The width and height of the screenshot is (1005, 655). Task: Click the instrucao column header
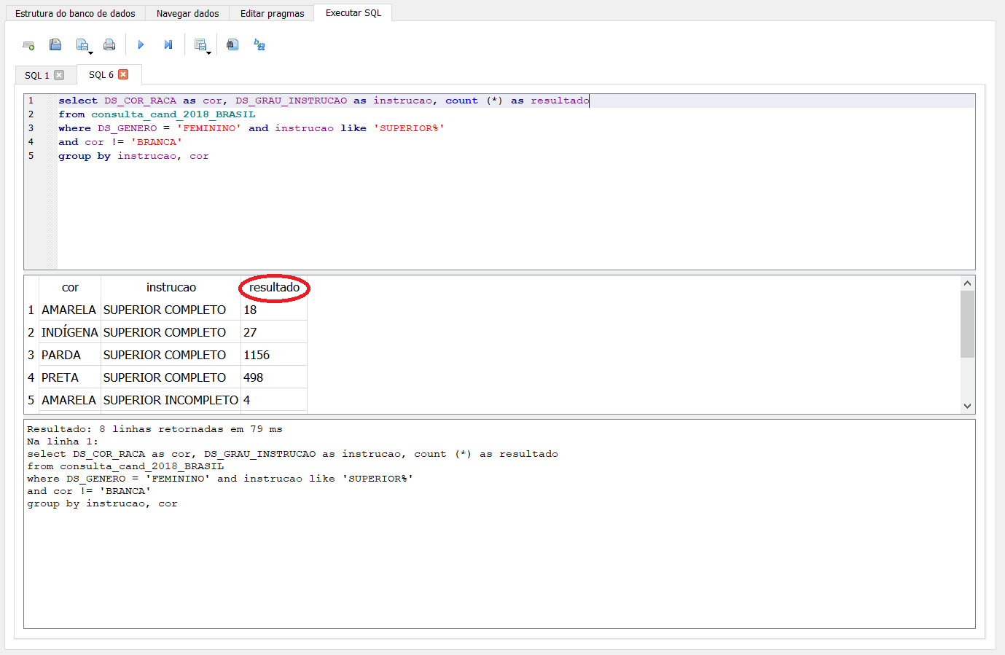point(171,288)
